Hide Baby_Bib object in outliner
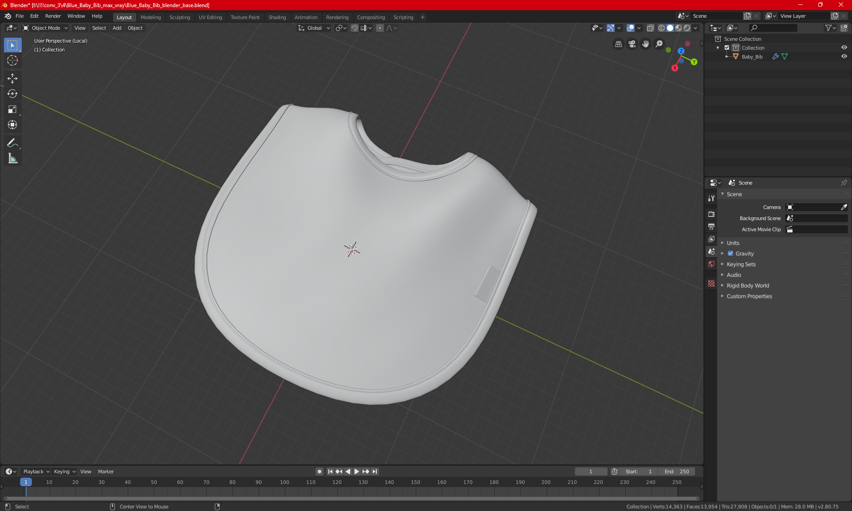852x511 pixels. 844,57
